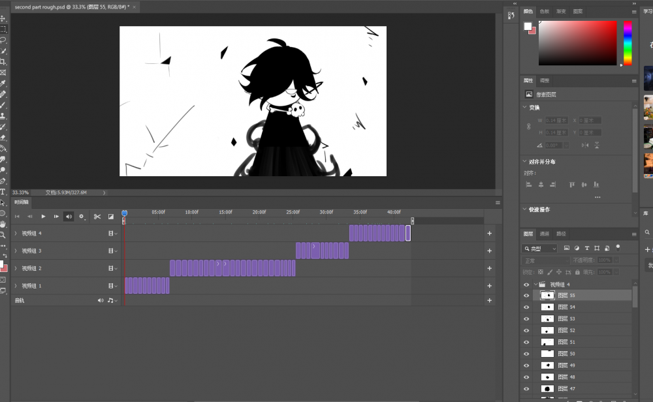Click the timeline Play button
Screen dimensions: 653x402
coord(44,216)
